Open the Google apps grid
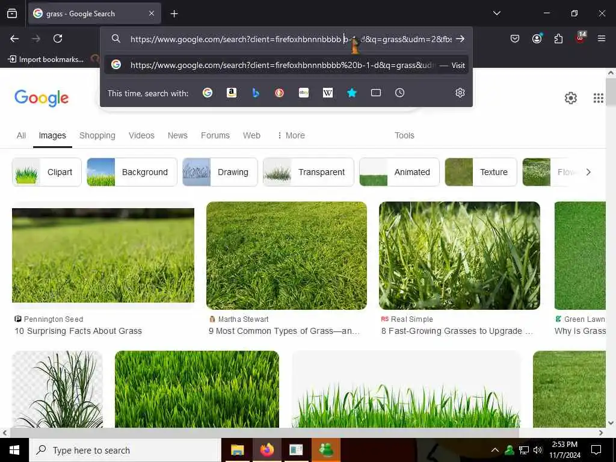Viewport: 616px width, 462px height. [598, 98]
